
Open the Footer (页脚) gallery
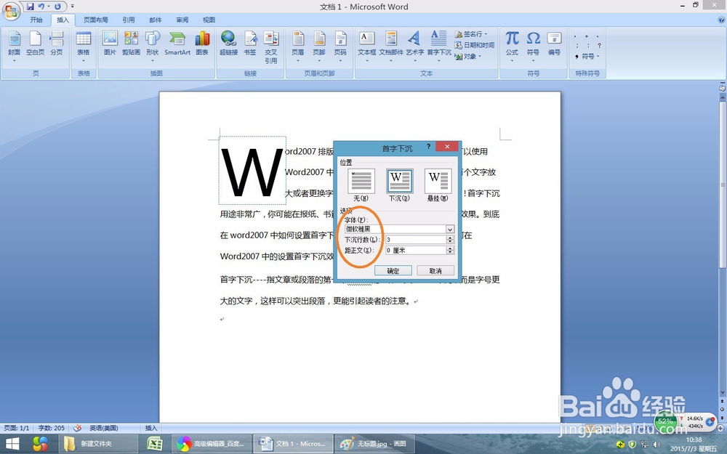point(319,46)
